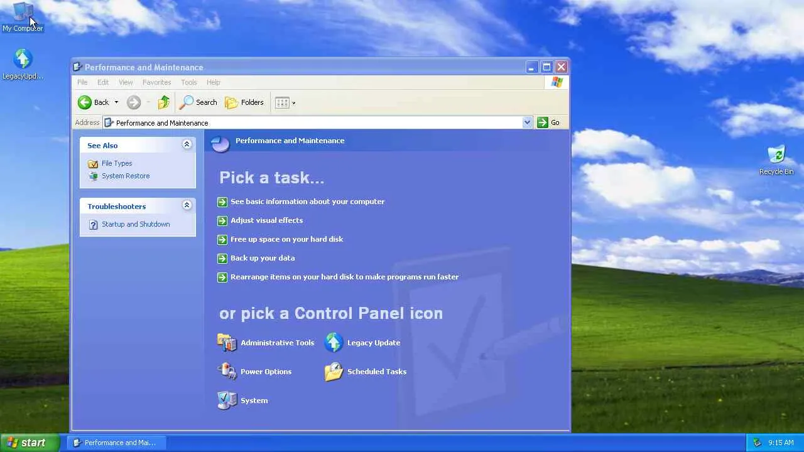The height and width of the screenshot is (452, 804).
Task: Click 'Free up space on your hard disk'
Action: click(287, 239)
